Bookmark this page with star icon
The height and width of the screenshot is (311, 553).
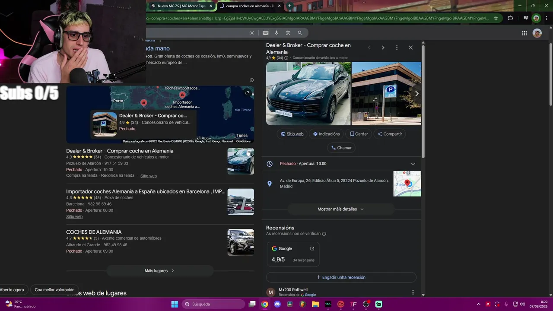tap(496, 18)
